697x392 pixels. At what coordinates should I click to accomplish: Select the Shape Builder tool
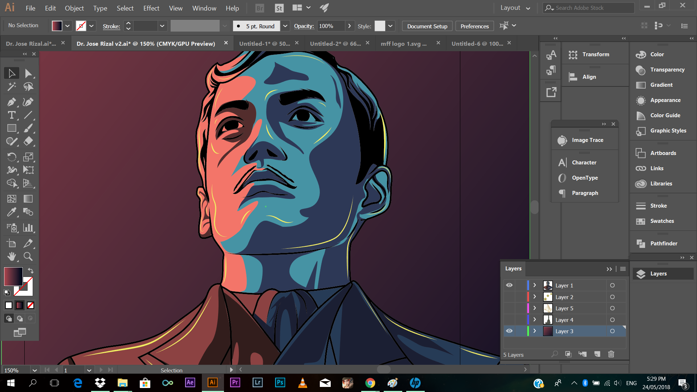(12, 183)
